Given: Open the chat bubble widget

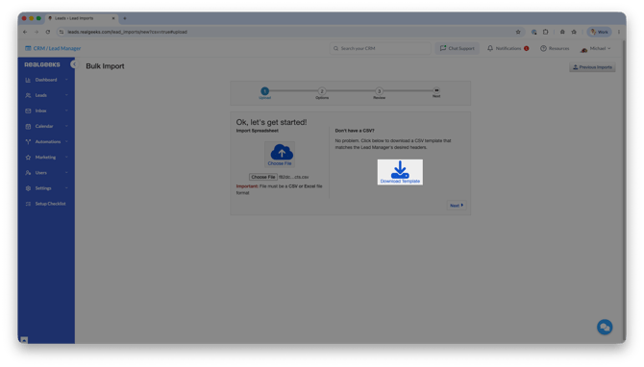Looking at the screenshot, I should coord(605,327).
